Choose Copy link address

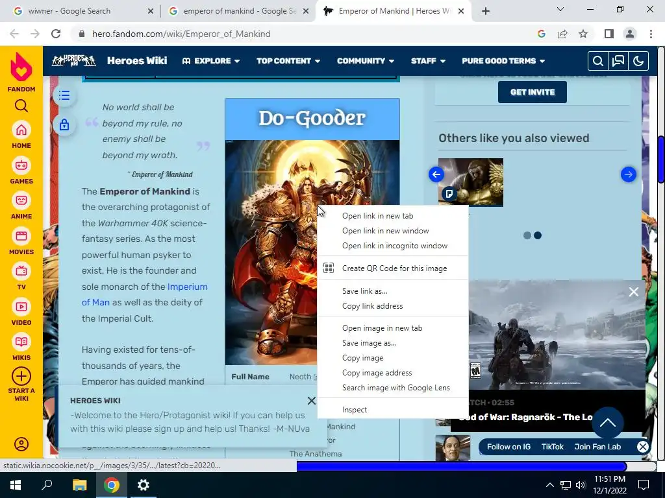coord(392,306)
